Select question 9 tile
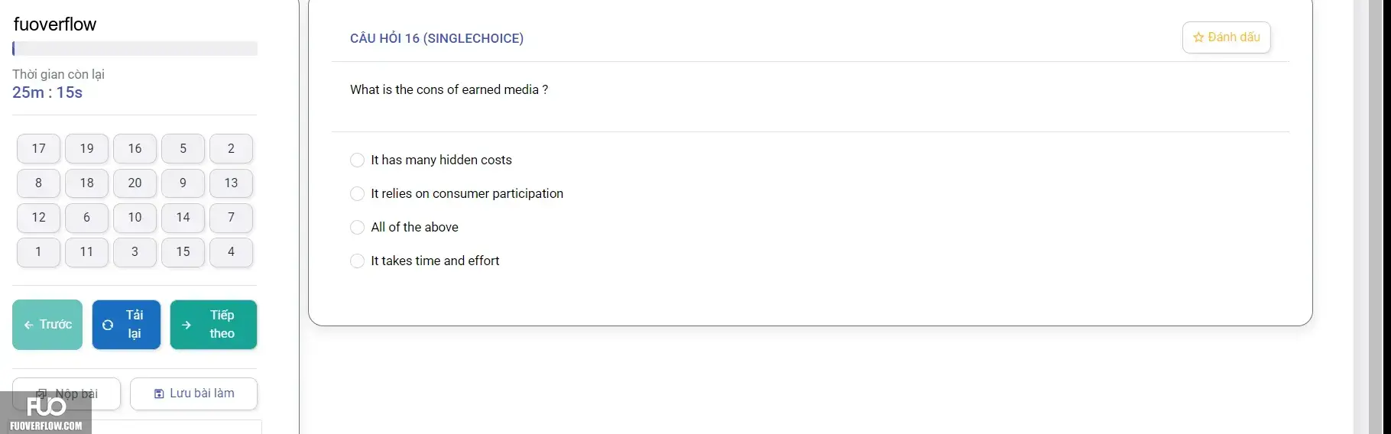1391x434 pixels. coord(183,183)
